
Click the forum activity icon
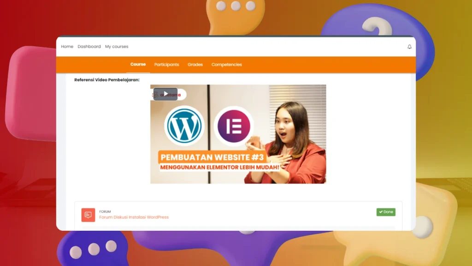[x=88, y=215]
